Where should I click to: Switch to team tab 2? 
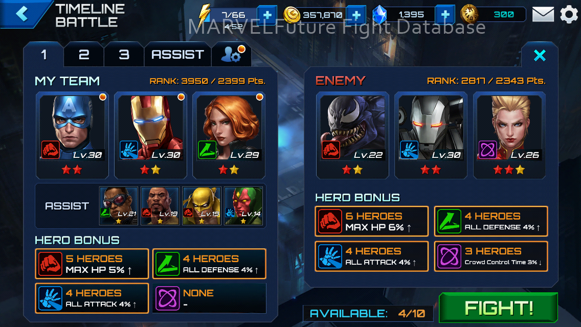pos(84,55)
